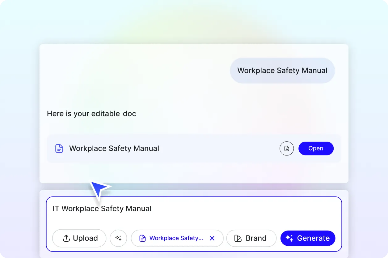
Task: Click the blue cursor arrow graphic
Action: 99,188
